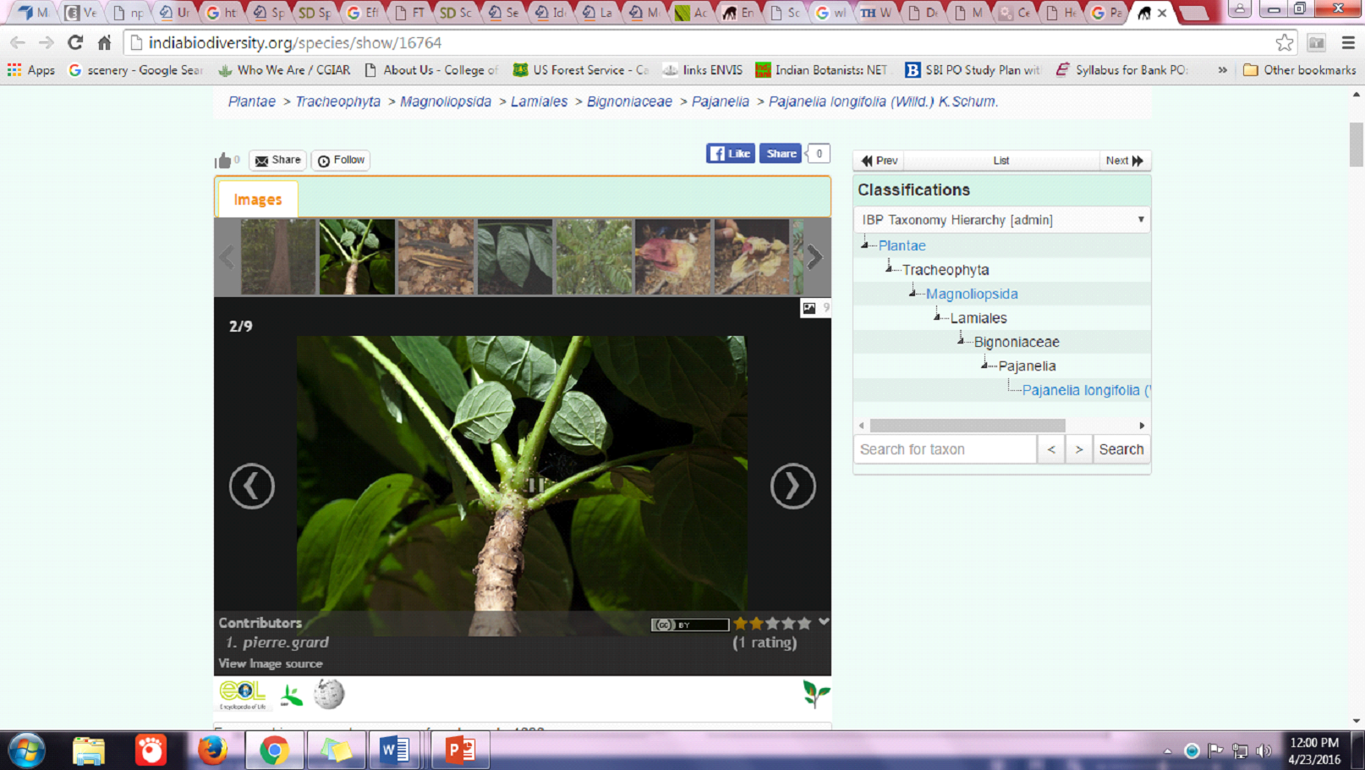The height and width of the screenshot is (770, 1365).
Task: Collapse the Plantae tree node
Action: pos(864,245)
